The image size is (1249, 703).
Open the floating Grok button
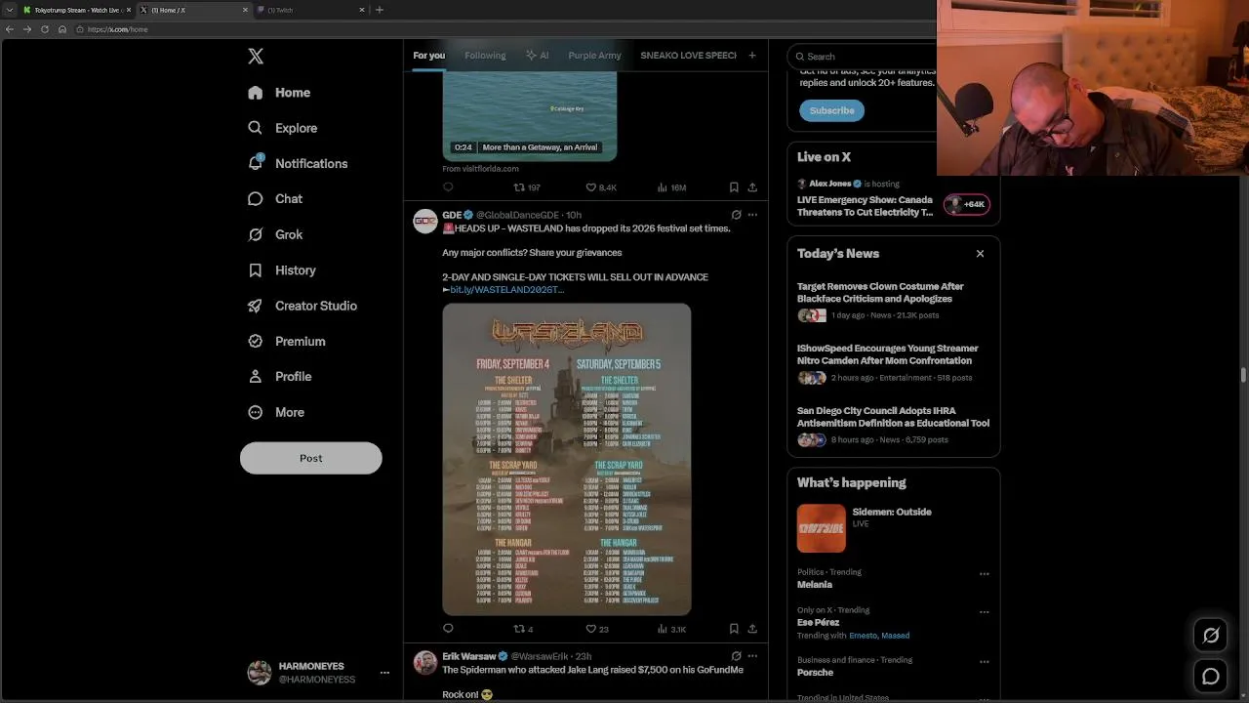[x=1211, y=636]
